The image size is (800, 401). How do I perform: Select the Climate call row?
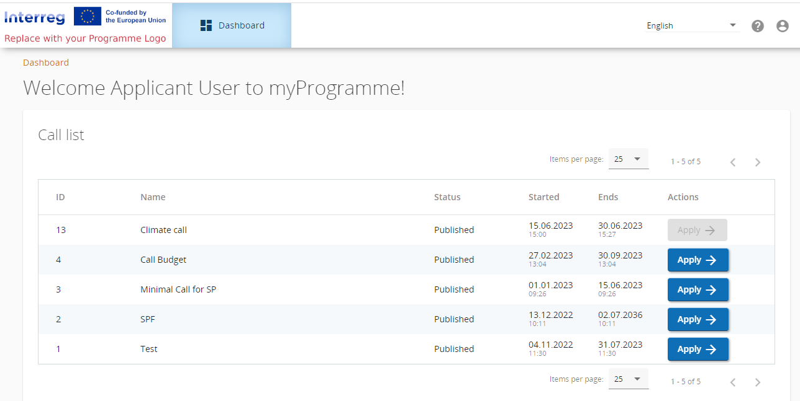pyautogui.click(x=163, y=230)
